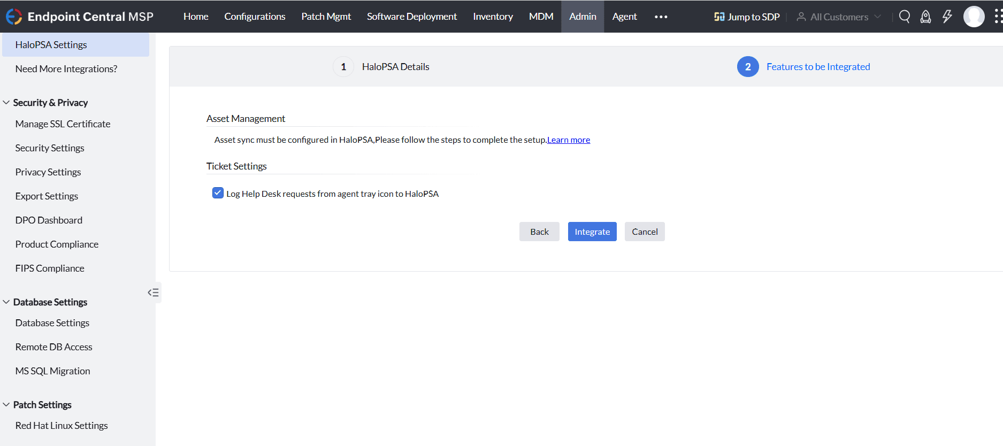Open Product Compliance in sidebar
1003x446 pixels.
tap(57, 244)
